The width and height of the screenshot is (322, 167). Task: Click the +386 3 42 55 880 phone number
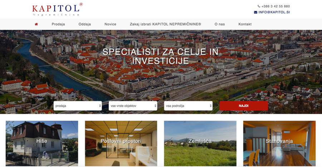[275, 6]
